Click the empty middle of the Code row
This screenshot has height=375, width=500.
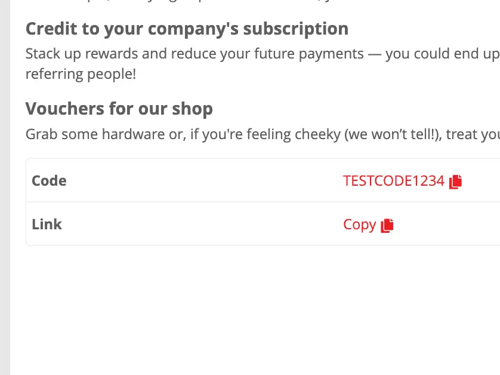click(203, 181)
